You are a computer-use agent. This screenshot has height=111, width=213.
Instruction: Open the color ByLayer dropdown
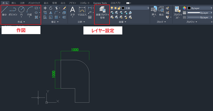(x=211, y=8)
